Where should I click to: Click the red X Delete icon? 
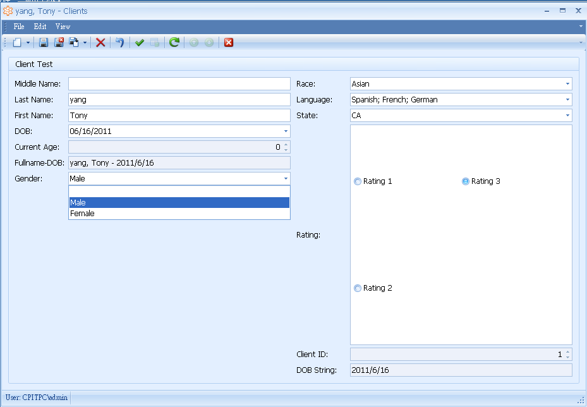pos(100,42)
